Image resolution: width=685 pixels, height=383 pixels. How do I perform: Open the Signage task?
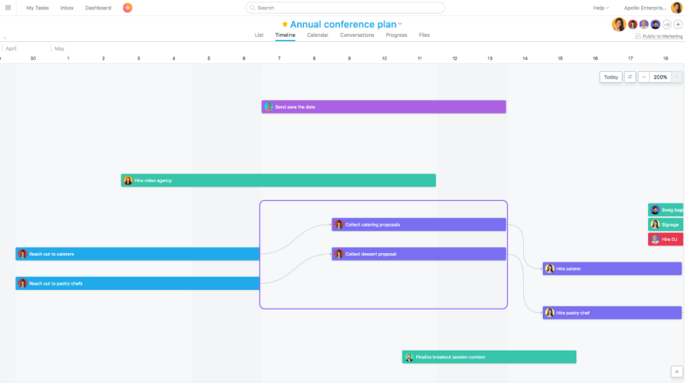[666, 225]
